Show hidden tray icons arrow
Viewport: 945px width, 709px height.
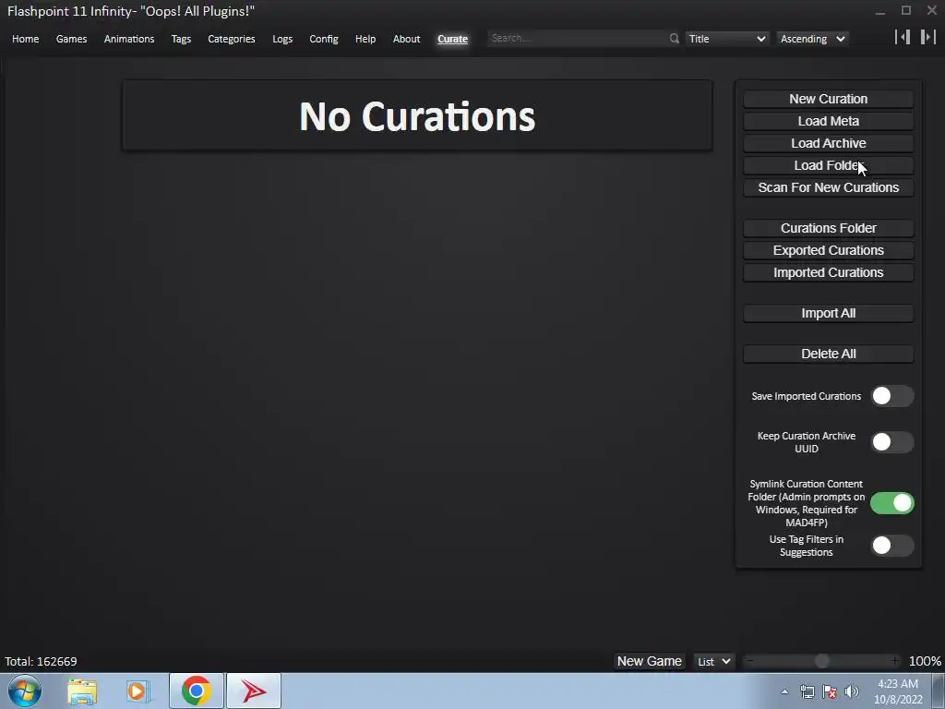pos(784,691)
